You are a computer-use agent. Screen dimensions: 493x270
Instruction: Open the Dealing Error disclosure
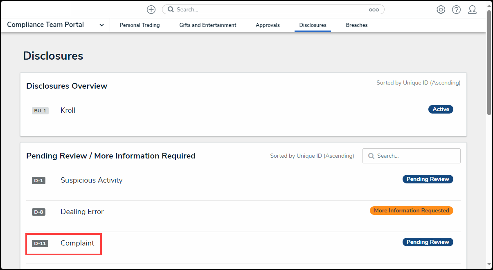click(82, 212)
